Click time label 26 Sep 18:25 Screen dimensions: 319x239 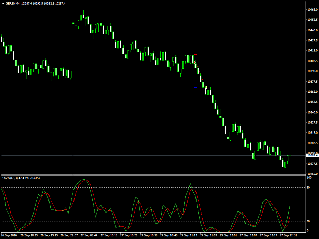coord(29,235)
